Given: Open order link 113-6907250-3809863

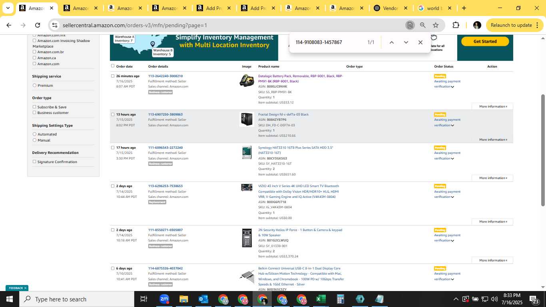Looking at the screenshot, I should (x=165, y=114).
